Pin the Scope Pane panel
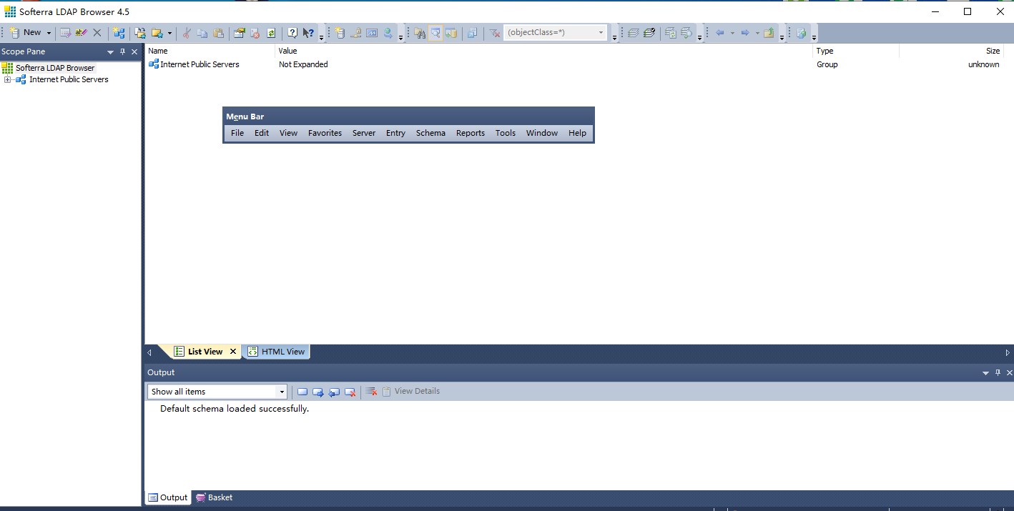 pyautogui.click(x=124, y=51)
